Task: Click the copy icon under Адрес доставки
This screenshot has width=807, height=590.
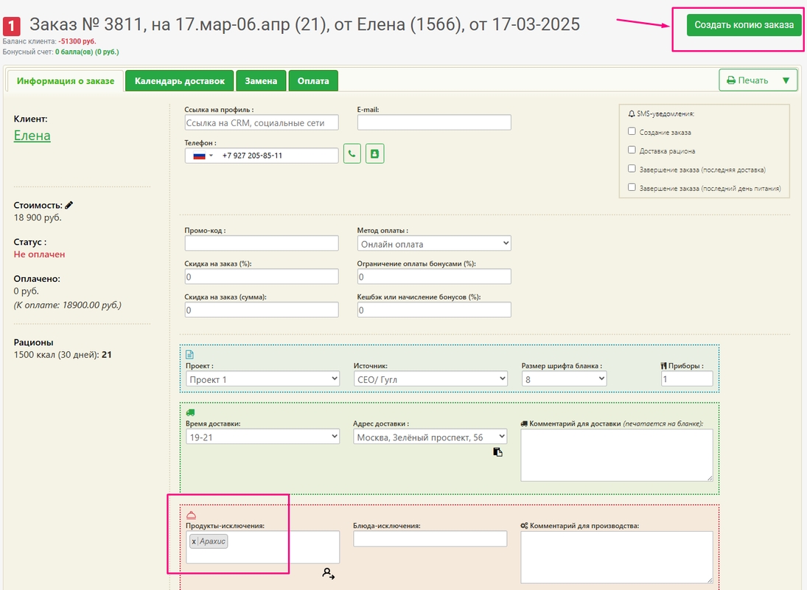Action: (x=498, y=452)
